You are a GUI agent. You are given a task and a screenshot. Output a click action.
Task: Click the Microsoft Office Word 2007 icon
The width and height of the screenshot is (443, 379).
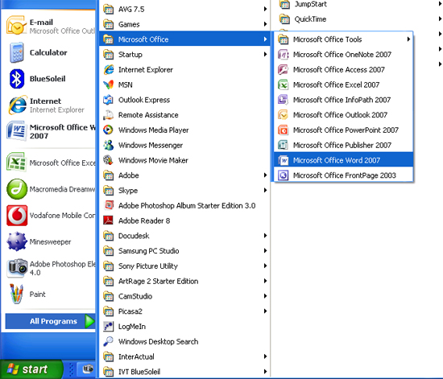point(283,160)
